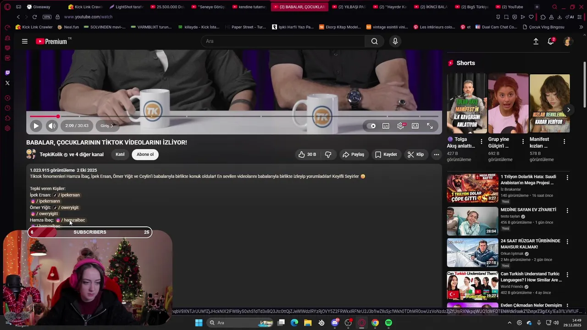Play the paused video
Viewport: 587px width, 330px height.
click(36, 126)
